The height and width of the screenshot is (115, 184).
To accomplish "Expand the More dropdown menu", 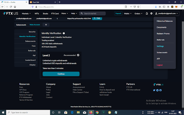I will coord(65,14).
